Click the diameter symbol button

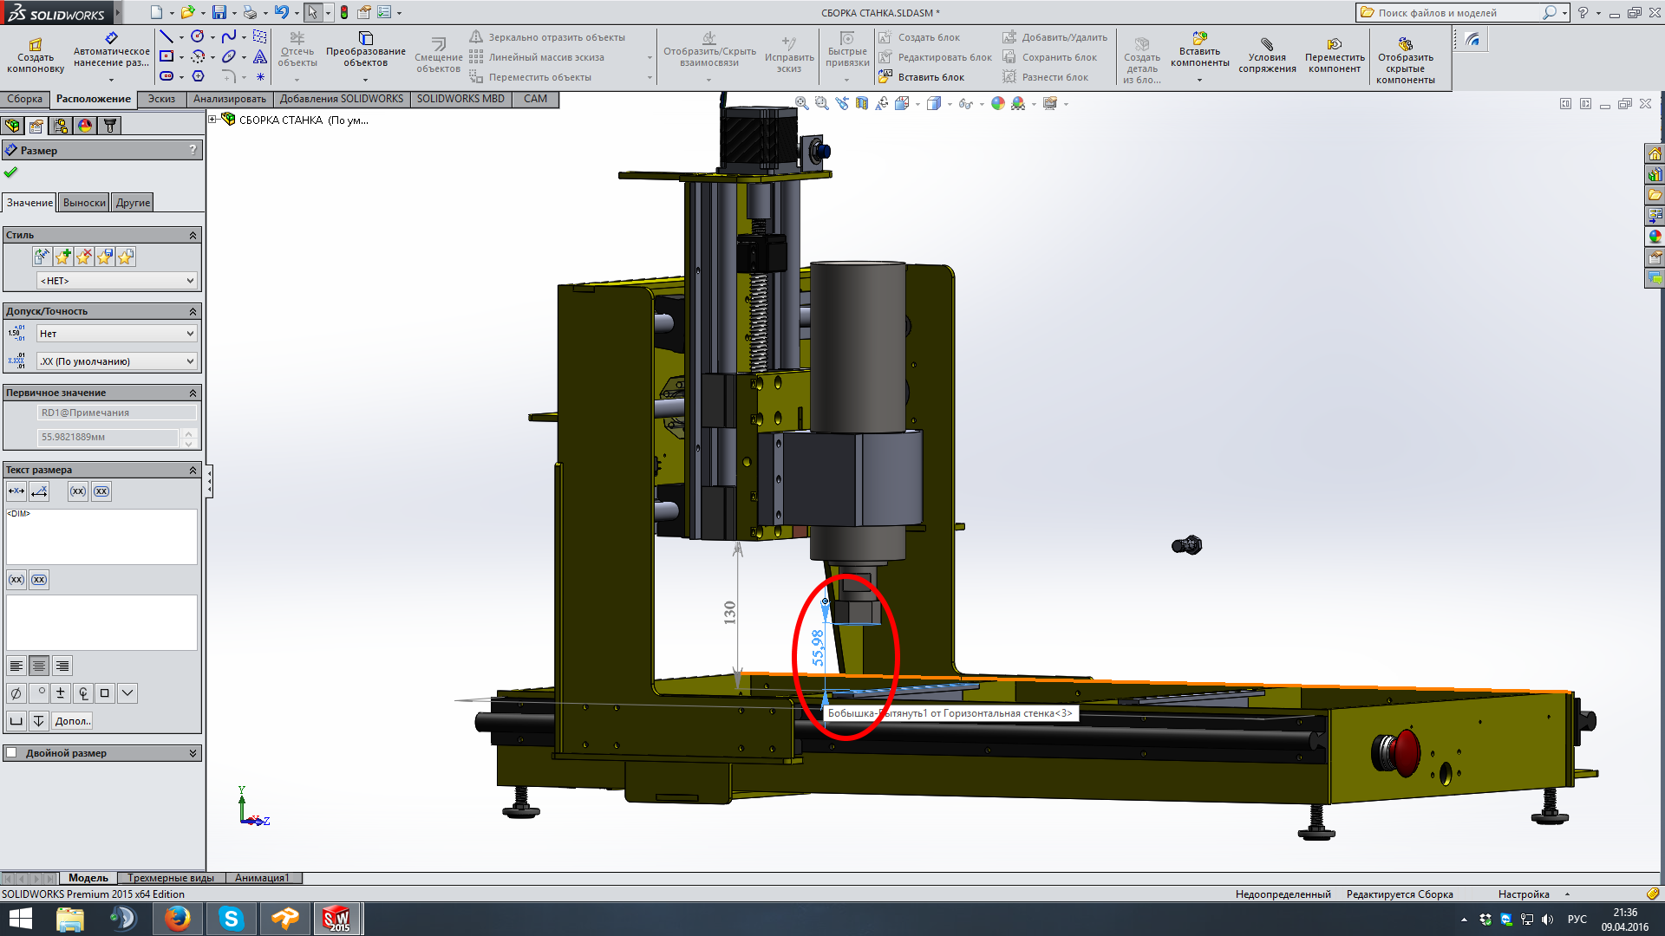(x=16, y=693)
